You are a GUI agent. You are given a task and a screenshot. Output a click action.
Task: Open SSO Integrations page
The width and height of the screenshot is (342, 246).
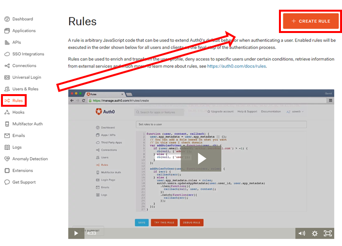pos(28,54)
